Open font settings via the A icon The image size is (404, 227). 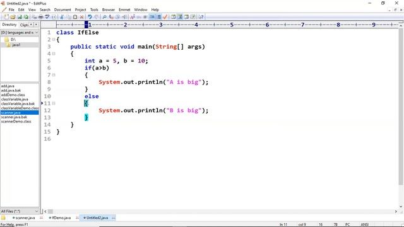click(133, 17)
